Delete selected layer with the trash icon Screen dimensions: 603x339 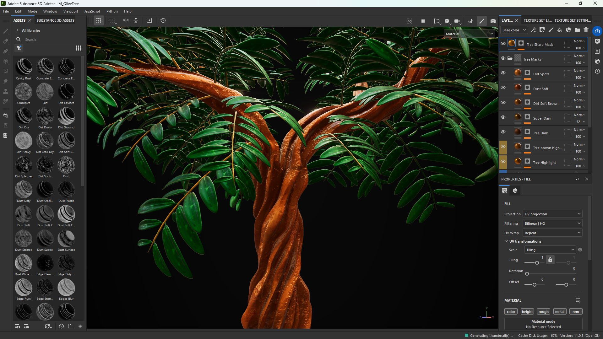pos(586,30)
